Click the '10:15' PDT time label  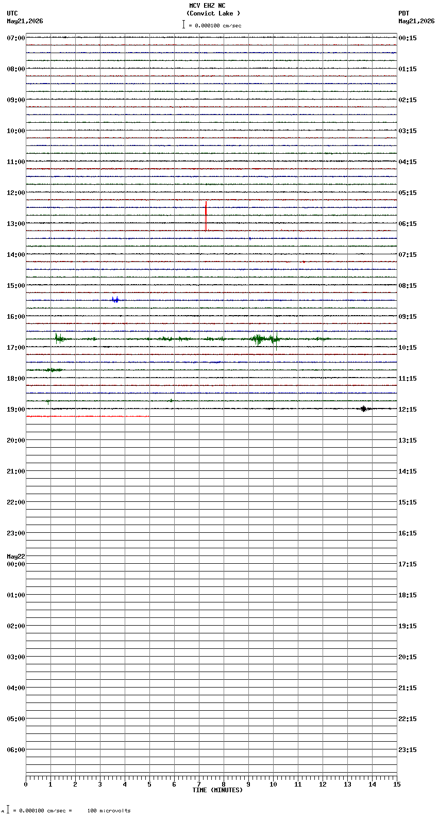408,348
